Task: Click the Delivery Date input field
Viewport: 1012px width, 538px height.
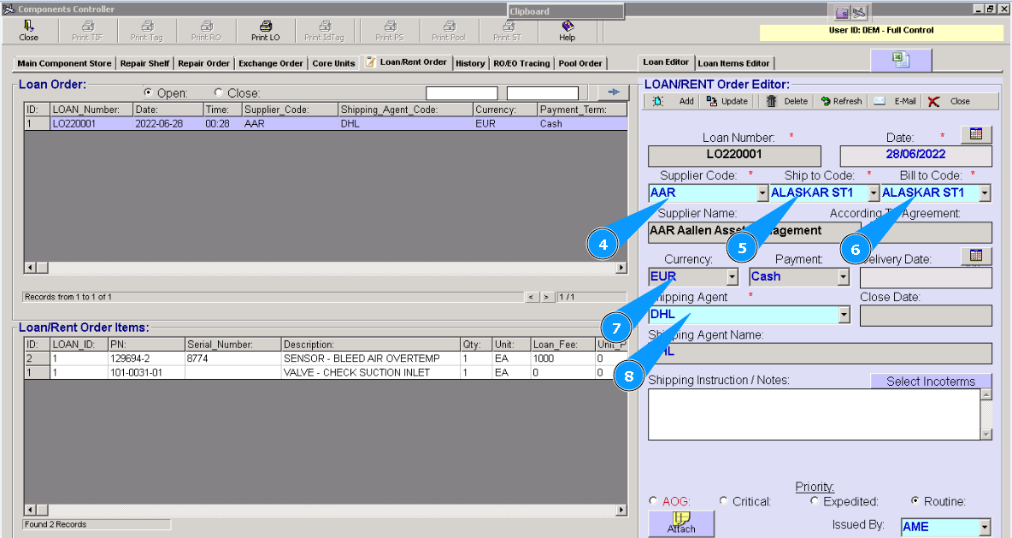Action: tap(926, 277)
